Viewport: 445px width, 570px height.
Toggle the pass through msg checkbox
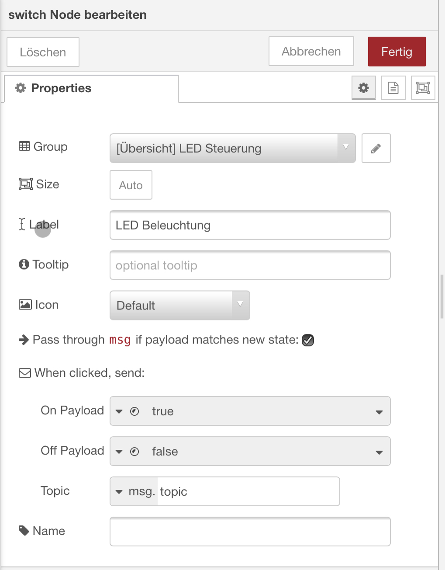[x=308, y=340]
